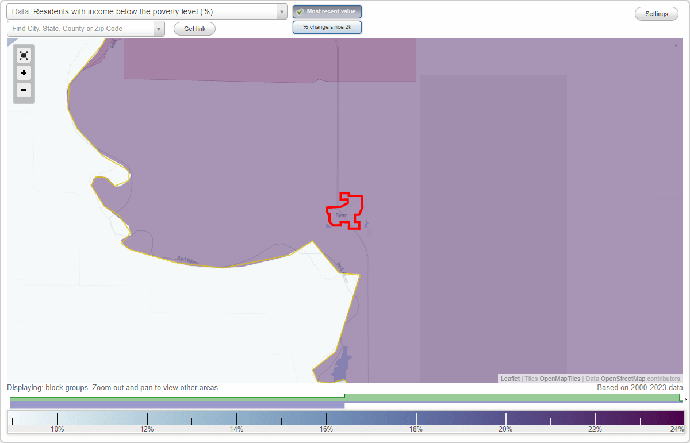Image resolution: width=690 pixels, height=443 pixels.
Task: Click the checkmark on Most recent value
Action: click(x=300, y=11)
